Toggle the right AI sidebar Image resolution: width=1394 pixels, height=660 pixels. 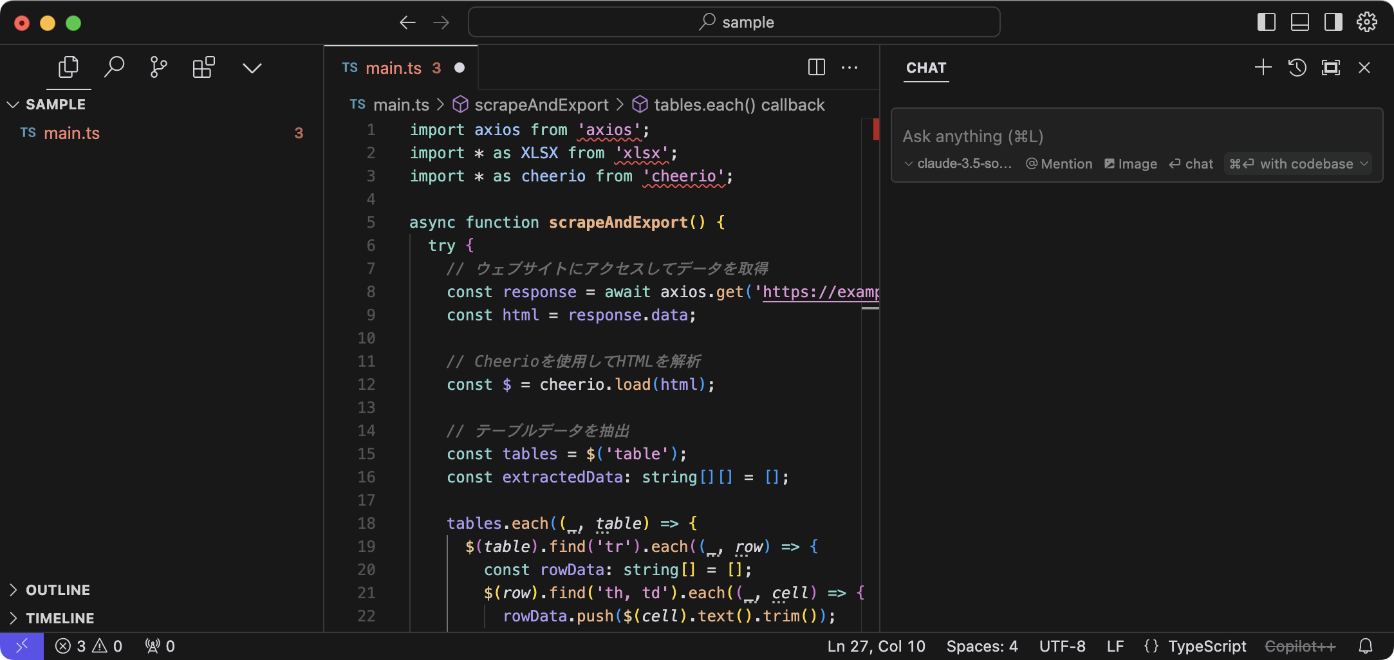[x=1333, y=23]
